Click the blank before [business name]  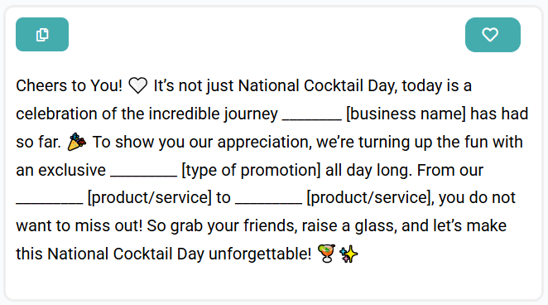tap(312, 114)
